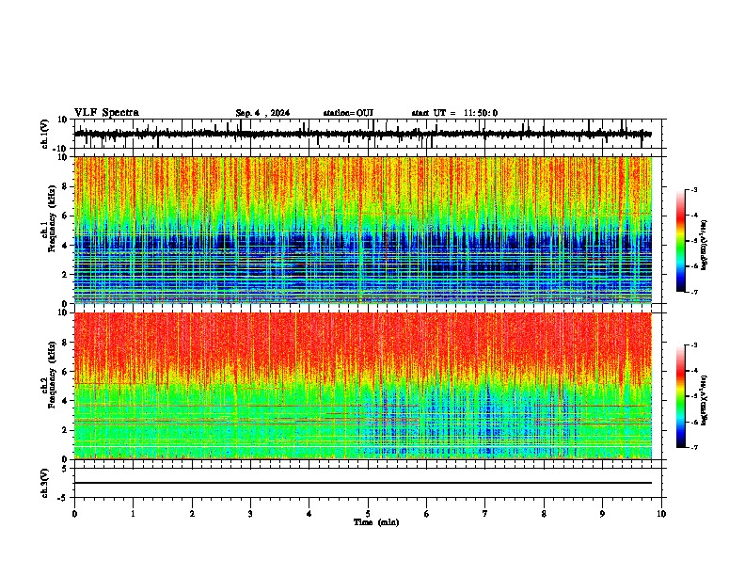This screenshot has width=745, height=576.
Task: Click the "Time (min)" x-axis label
Action: coord(376,522)
